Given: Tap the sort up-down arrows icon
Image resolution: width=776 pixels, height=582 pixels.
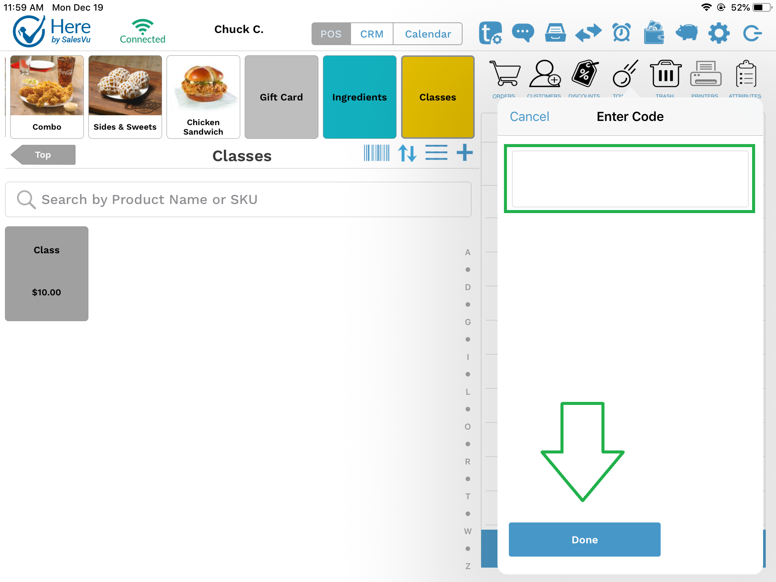Looking at the screenshot, I should pyautogui.click(x=407, y=153).
